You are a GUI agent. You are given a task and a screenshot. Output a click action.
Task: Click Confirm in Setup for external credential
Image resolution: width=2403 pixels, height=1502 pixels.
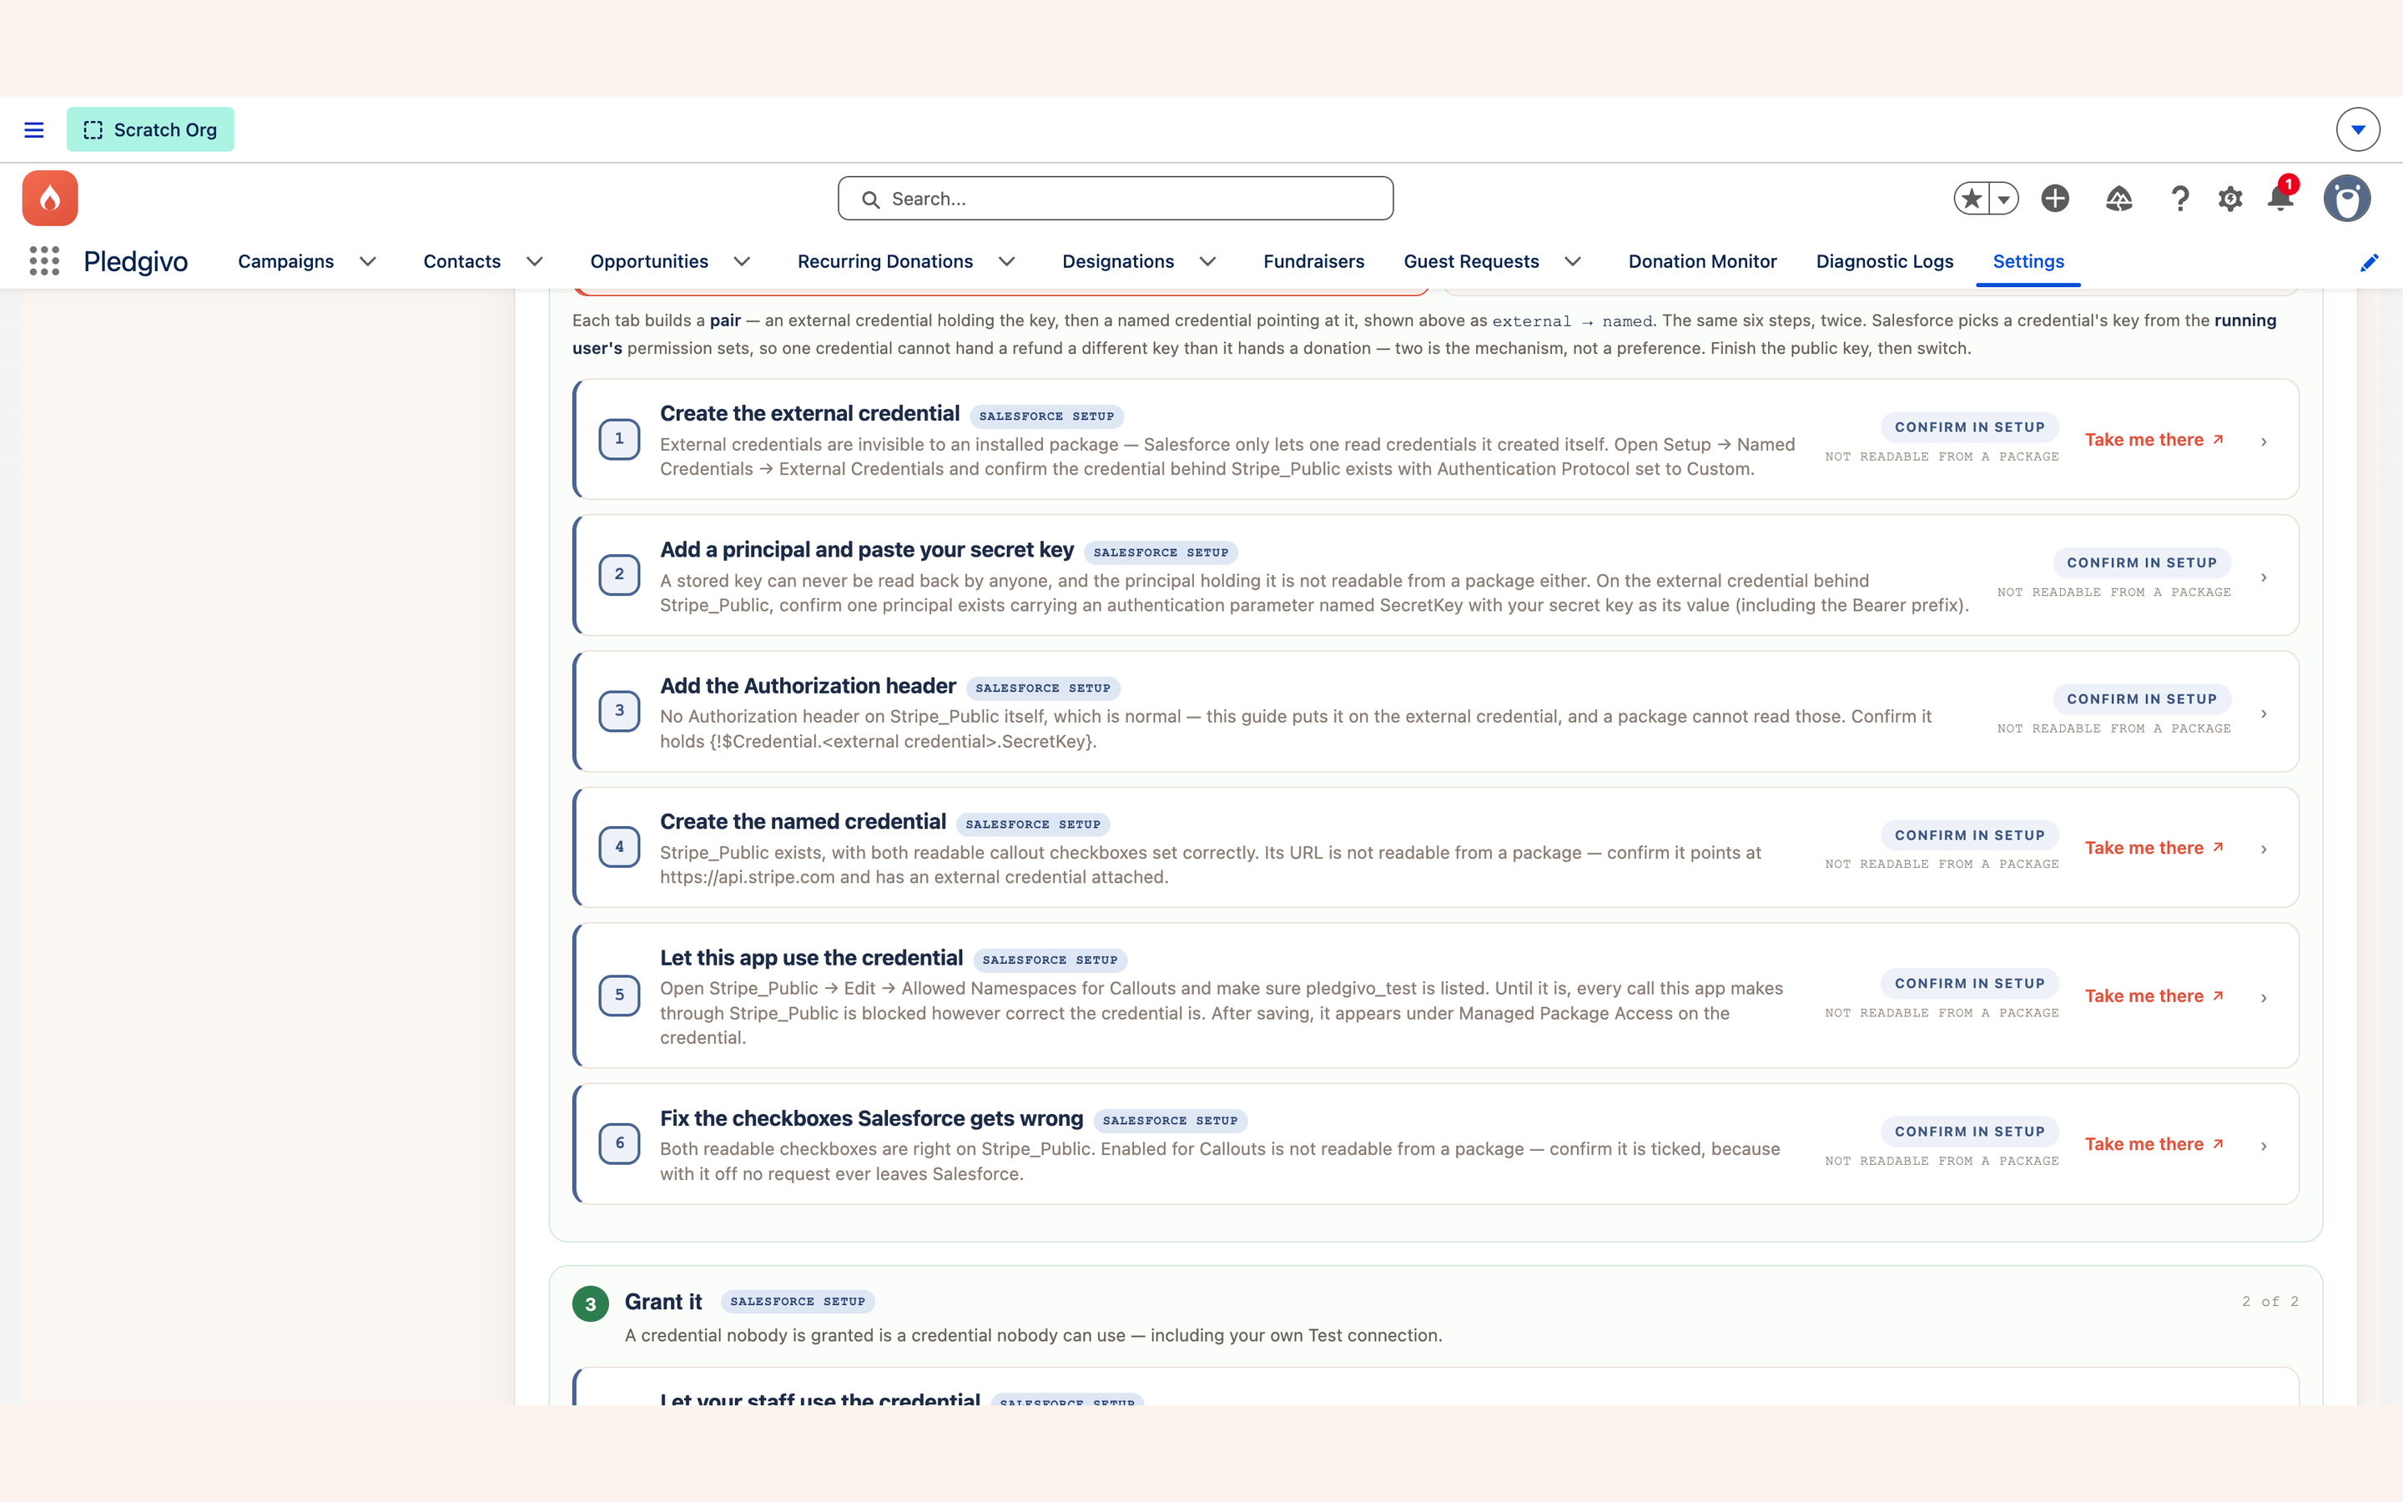point(1969,427)
